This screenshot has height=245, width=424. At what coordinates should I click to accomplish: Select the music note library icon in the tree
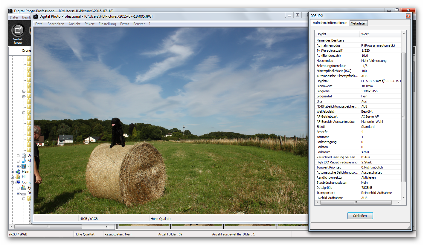(23, 161)
